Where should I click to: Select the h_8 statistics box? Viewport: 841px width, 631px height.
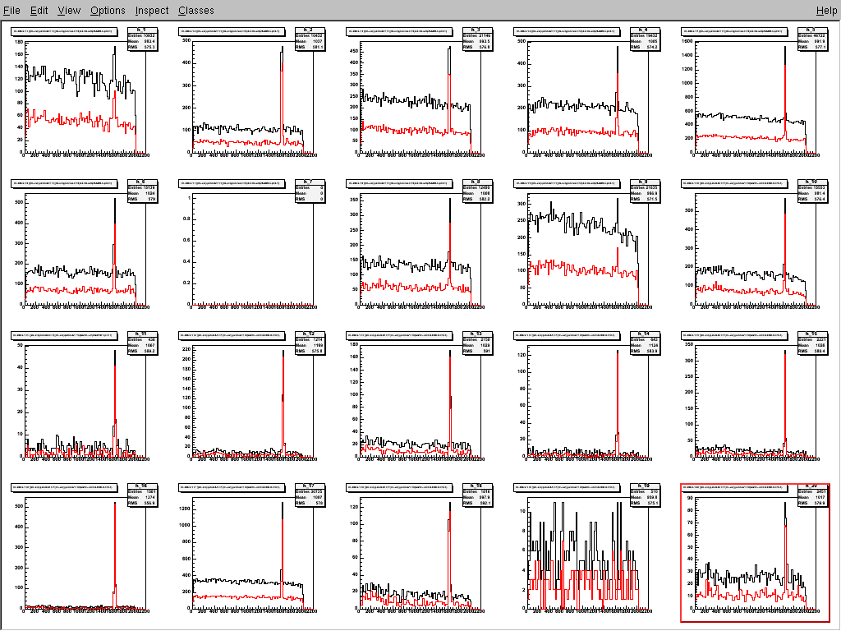[x=477, y=191]
